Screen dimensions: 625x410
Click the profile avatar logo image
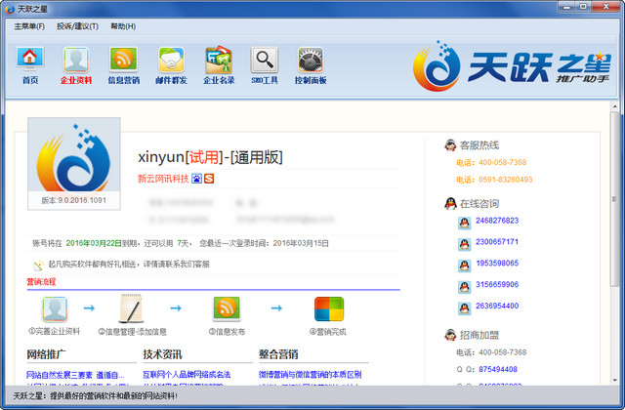(x=74, y=157)
